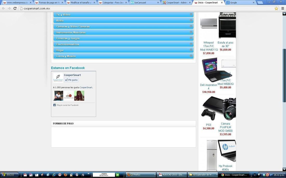Screen dimensions: 286x178
Task: Expand the Audio category
Action: pyautogui.click(x=123, y=20)
